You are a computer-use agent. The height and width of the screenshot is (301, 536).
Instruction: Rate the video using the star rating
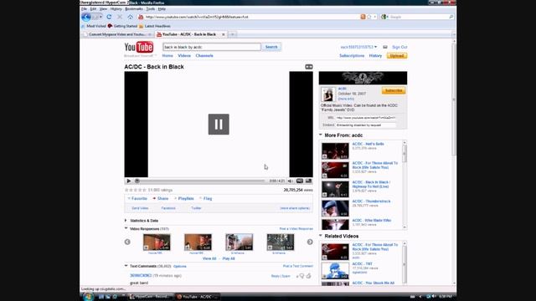136,190
